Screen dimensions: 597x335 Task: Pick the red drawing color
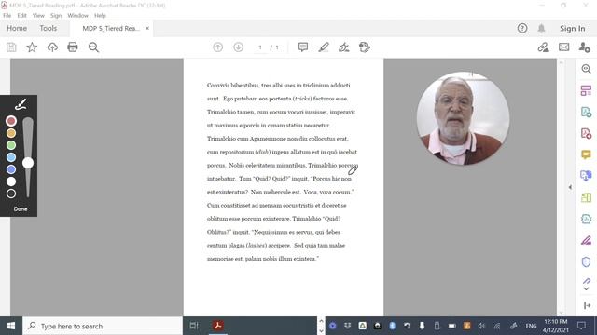(x=11, y=121)
